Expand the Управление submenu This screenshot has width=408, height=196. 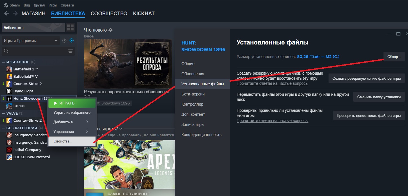point(72,132)
